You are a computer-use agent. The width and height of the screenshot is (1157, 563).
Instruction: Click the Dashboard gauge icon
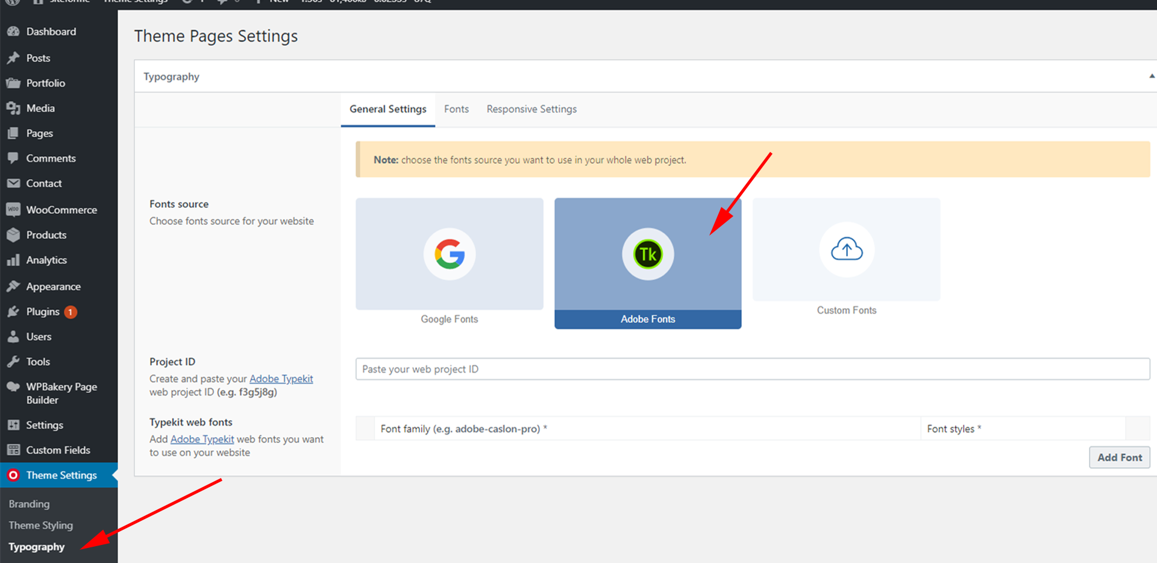click(x=13, y=31)
